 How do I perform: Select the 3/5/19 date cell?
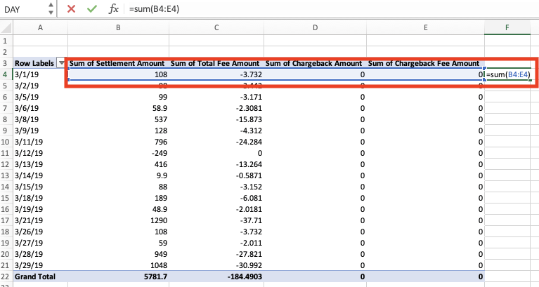pyautogui.click(x=40, y=97)
